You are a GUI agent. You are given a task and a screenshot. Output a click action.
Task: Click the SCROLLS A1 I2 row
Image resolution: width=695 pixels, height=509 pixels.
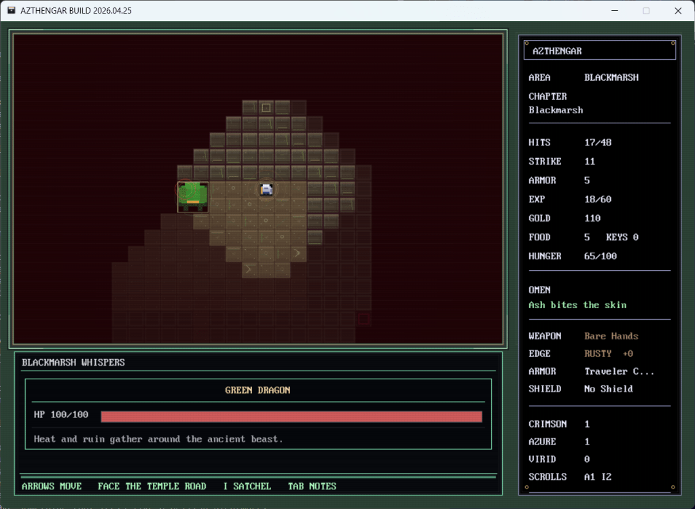click(571, 476)
